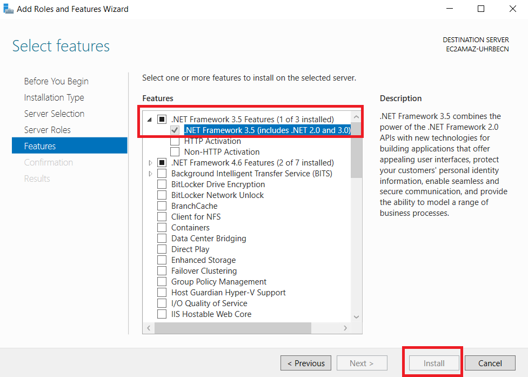Check the Containers checkbox
The image size is (528, 377).
[162, 227]
